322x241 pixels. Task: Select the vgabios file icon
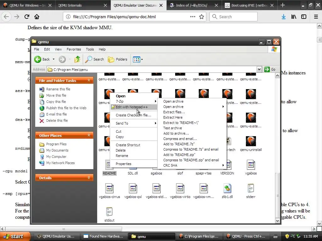(251, 165)
